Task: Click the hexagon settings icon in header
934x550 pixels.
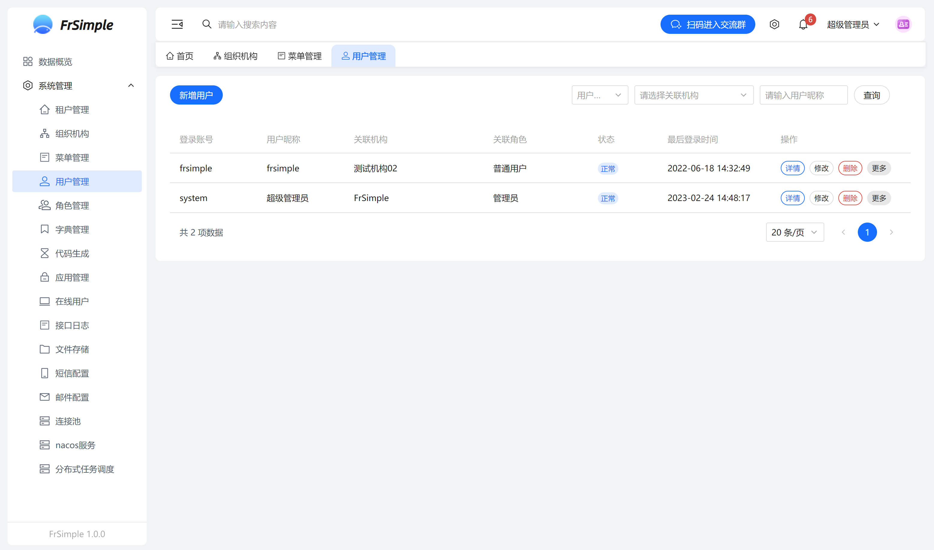Action: 774,25
